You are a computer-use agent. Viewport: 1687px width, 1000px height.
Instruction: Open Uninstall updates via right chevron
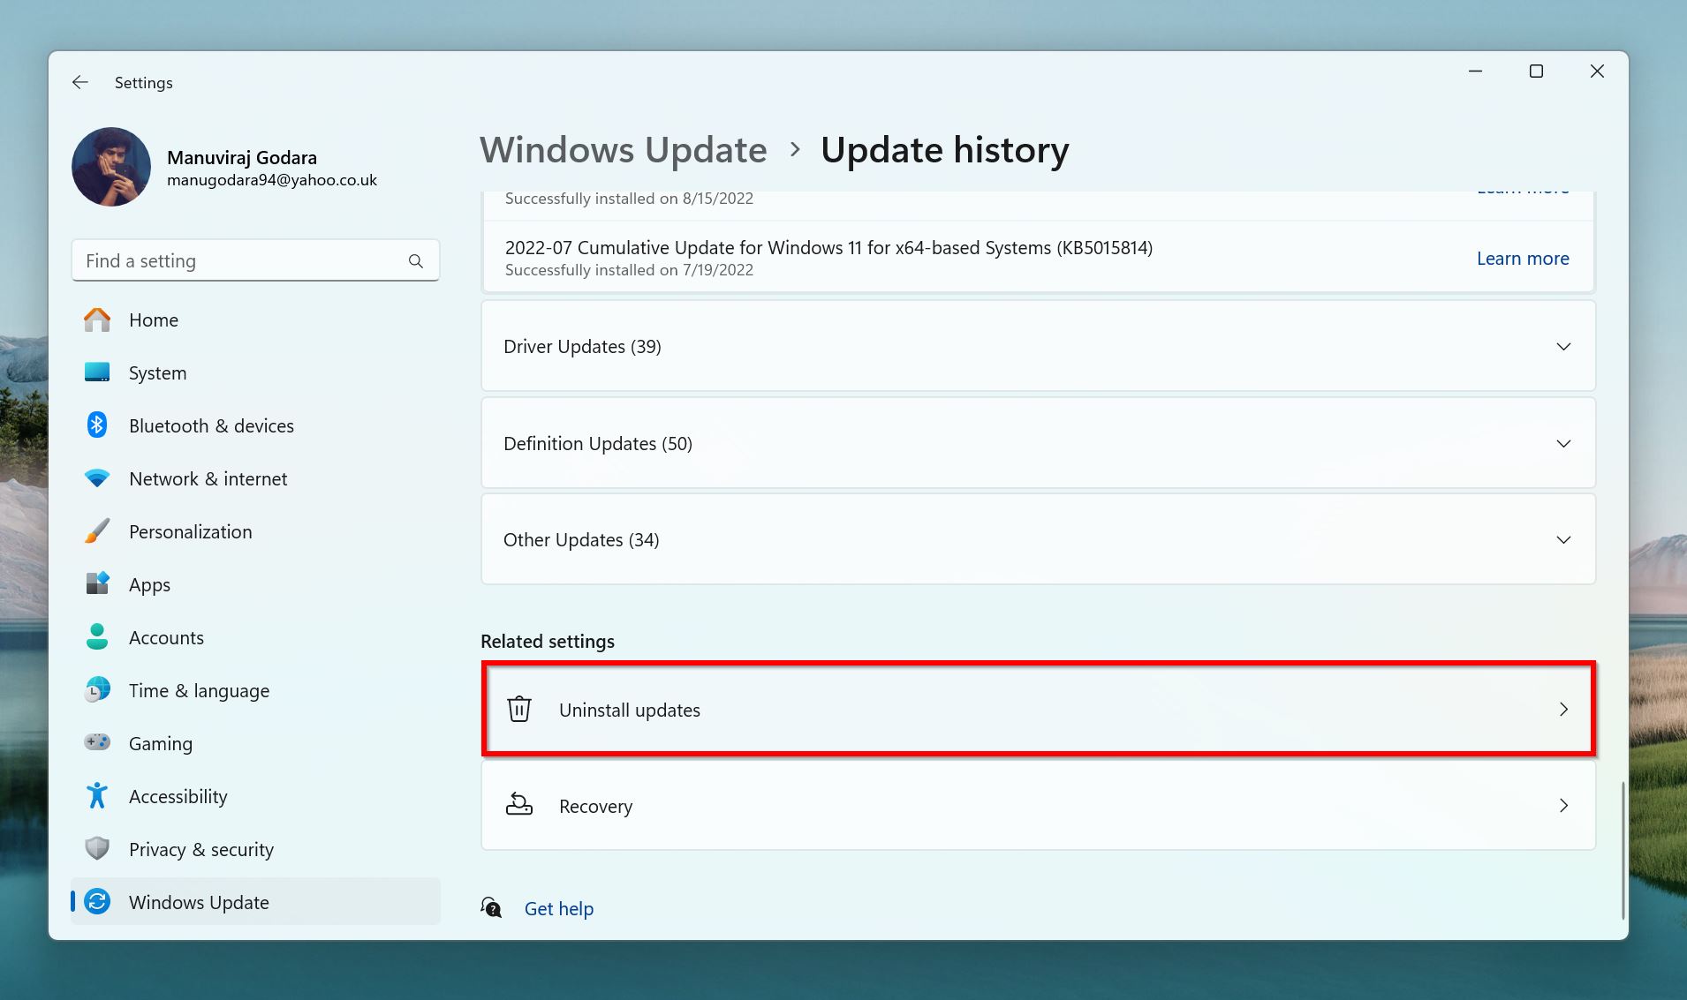point(1563,710)
